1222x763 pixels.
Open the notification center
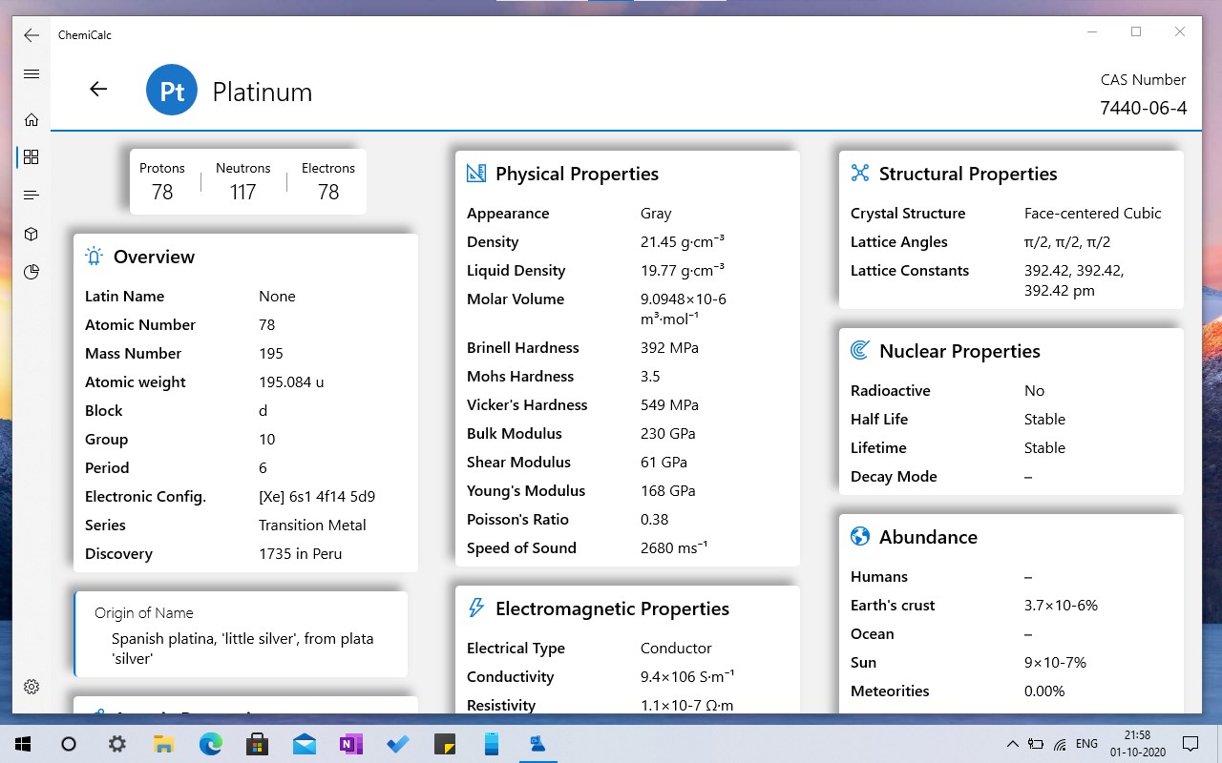(1190, 744)
